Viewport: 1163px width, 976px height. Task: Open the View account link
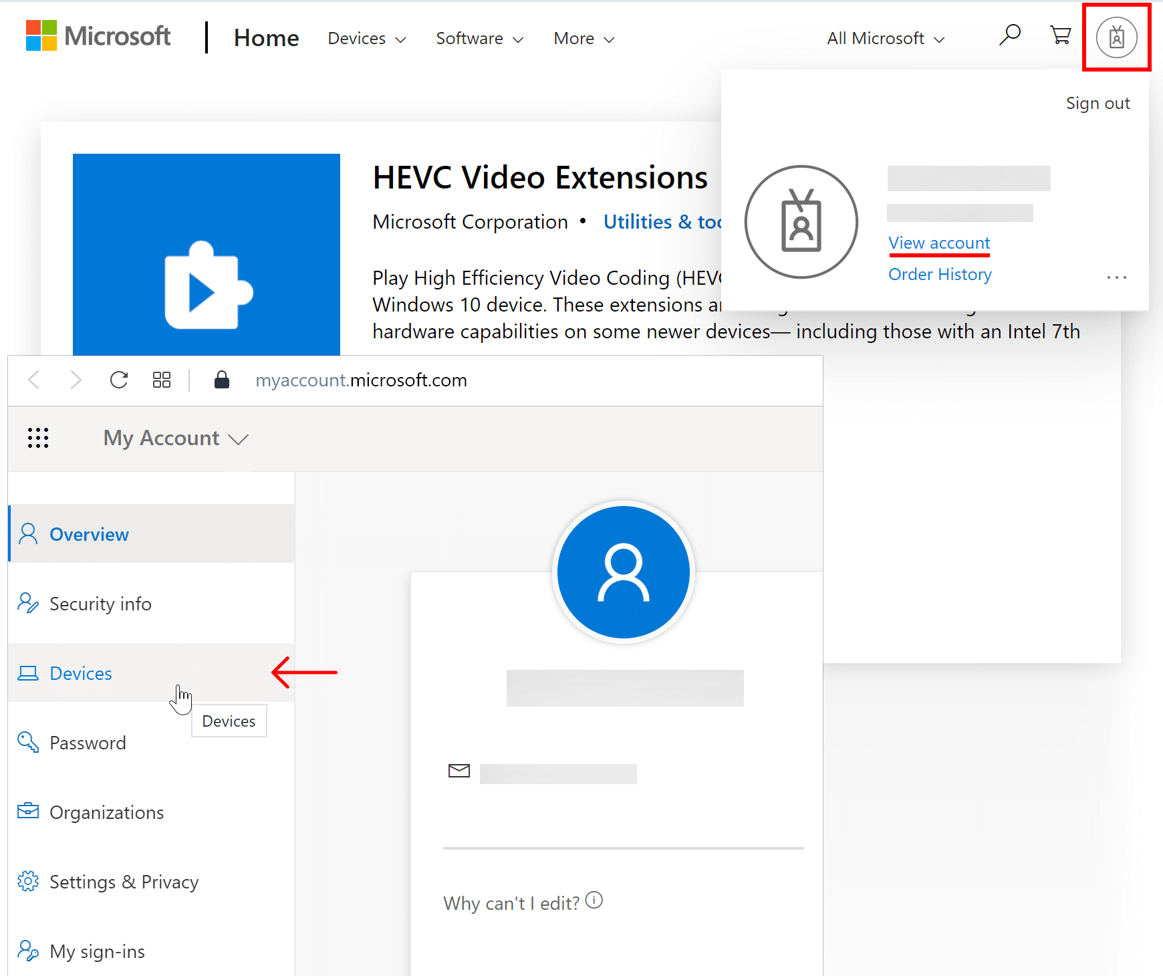click(x=939, y=243)
